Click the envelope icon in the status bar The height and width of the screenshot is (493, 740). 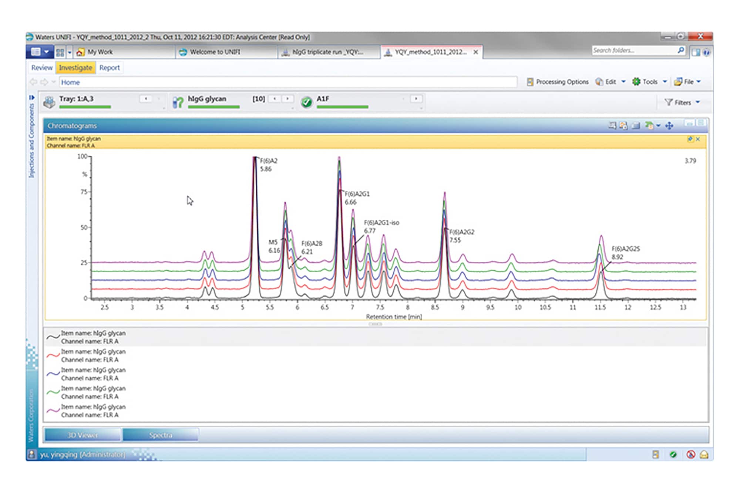pyautogui.click(x=704, y=455)
